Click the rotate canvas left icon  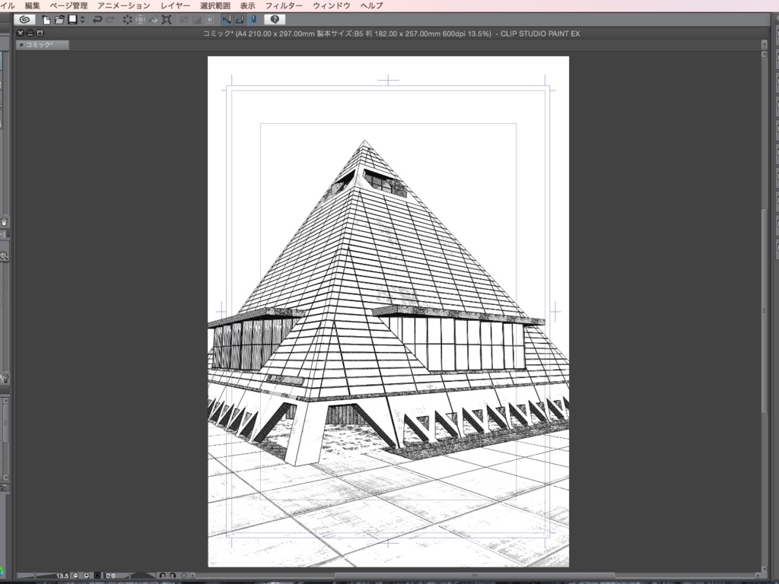(161, 576)
